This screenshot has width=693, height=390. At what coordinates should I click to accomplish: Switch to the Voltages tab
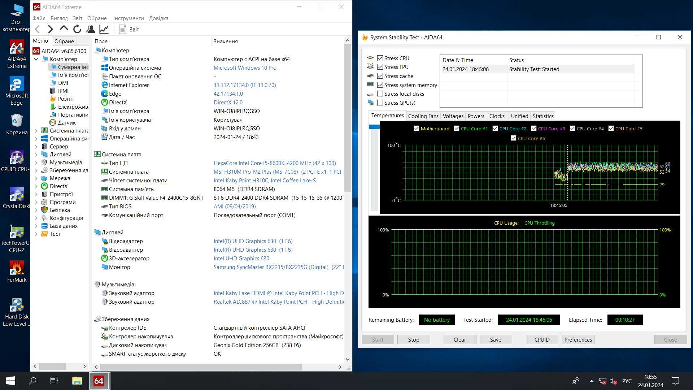pos(453,116)
